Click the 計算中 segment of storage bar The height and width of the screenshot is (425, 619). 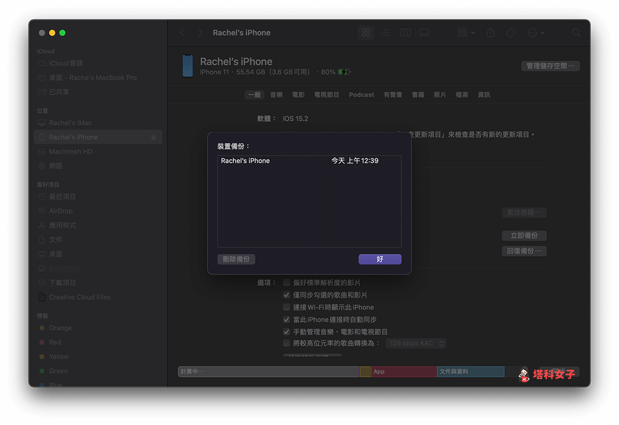(x=268, y=372)
